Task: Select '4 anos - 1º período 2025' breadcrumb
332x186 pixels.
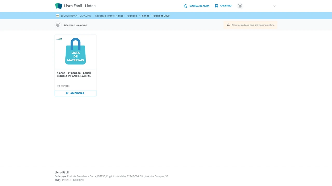Action: pos(155,16)
